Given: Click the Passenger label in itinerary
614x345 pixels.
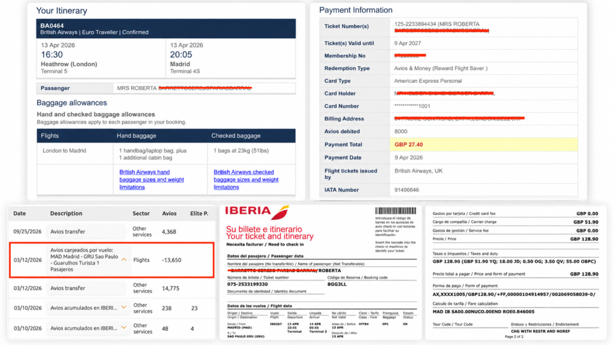Looking at the screenshot, I should [x=55, y=89].
